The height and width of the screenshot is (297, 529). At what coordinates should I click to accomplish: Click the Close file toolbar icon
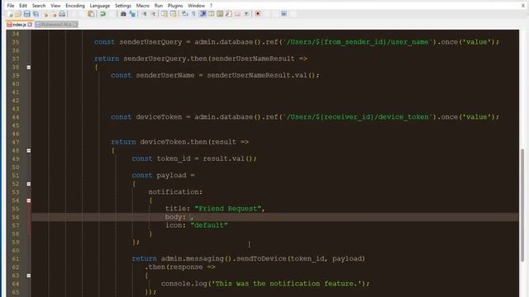[45, 14]
